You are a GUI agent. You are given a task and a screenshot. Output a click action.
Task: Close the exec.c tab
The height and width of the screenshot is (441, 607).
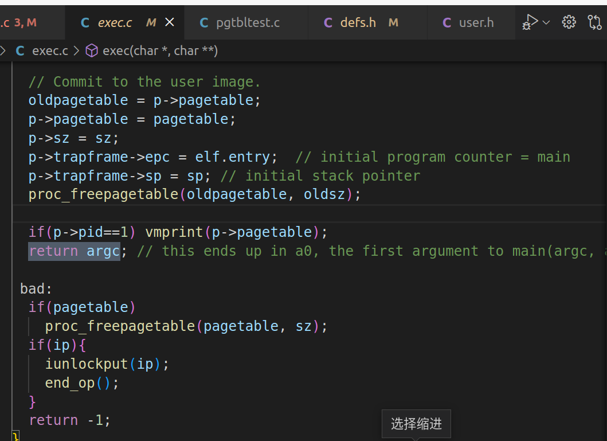coord(169,22)
